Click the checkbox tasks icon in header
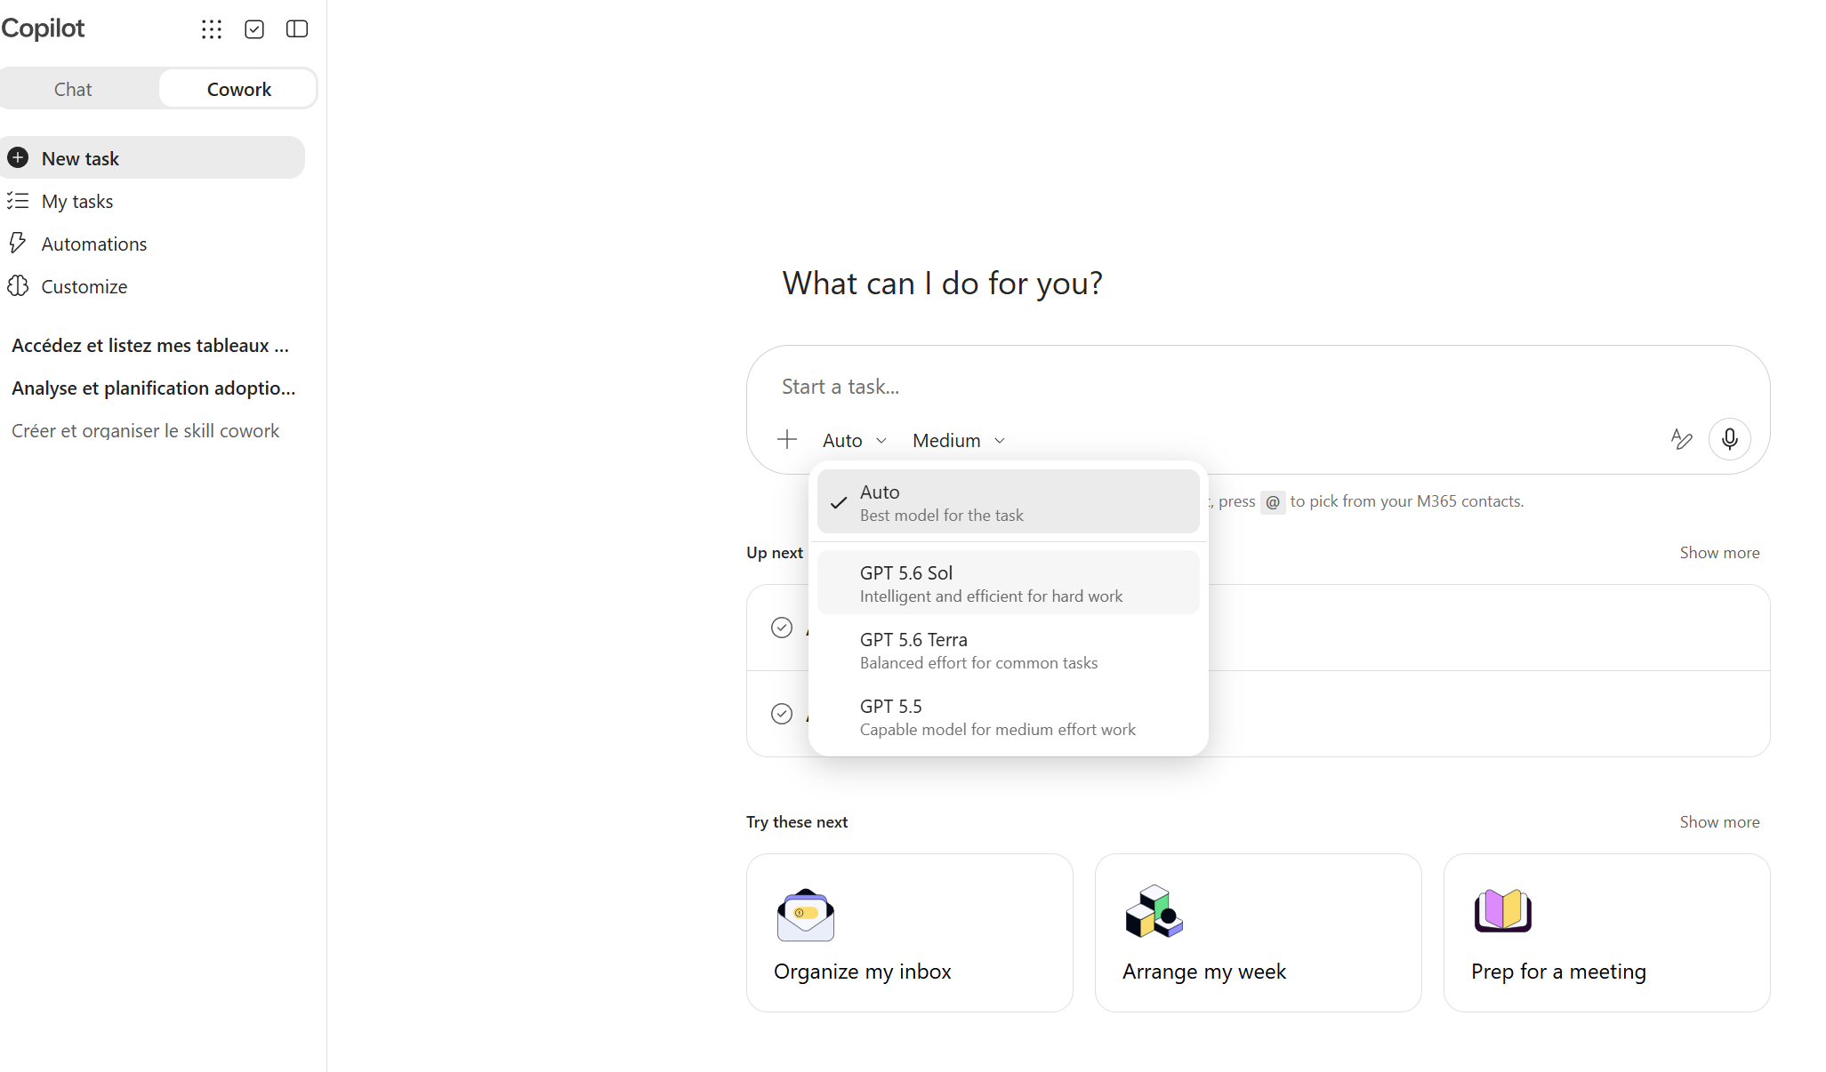 [254, 29]
